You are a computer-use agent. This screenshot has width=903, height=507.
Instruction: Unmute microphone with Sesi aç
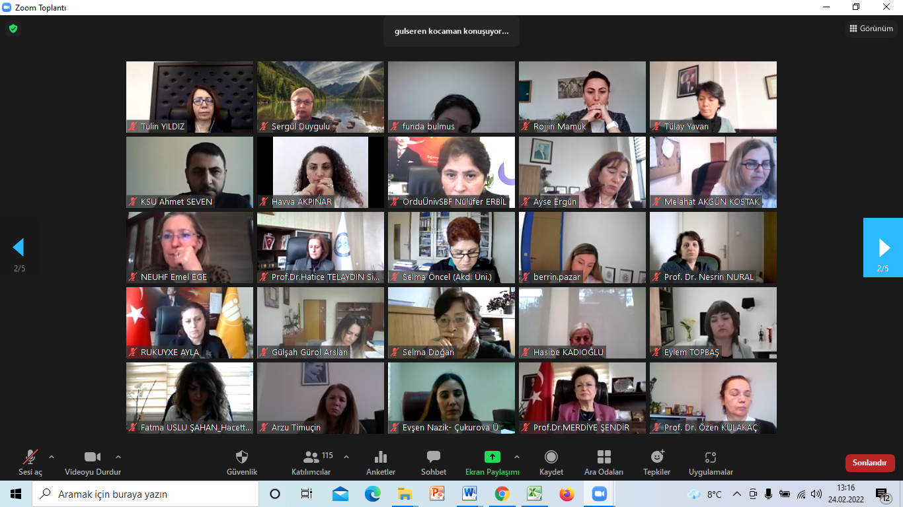point(30,457)
